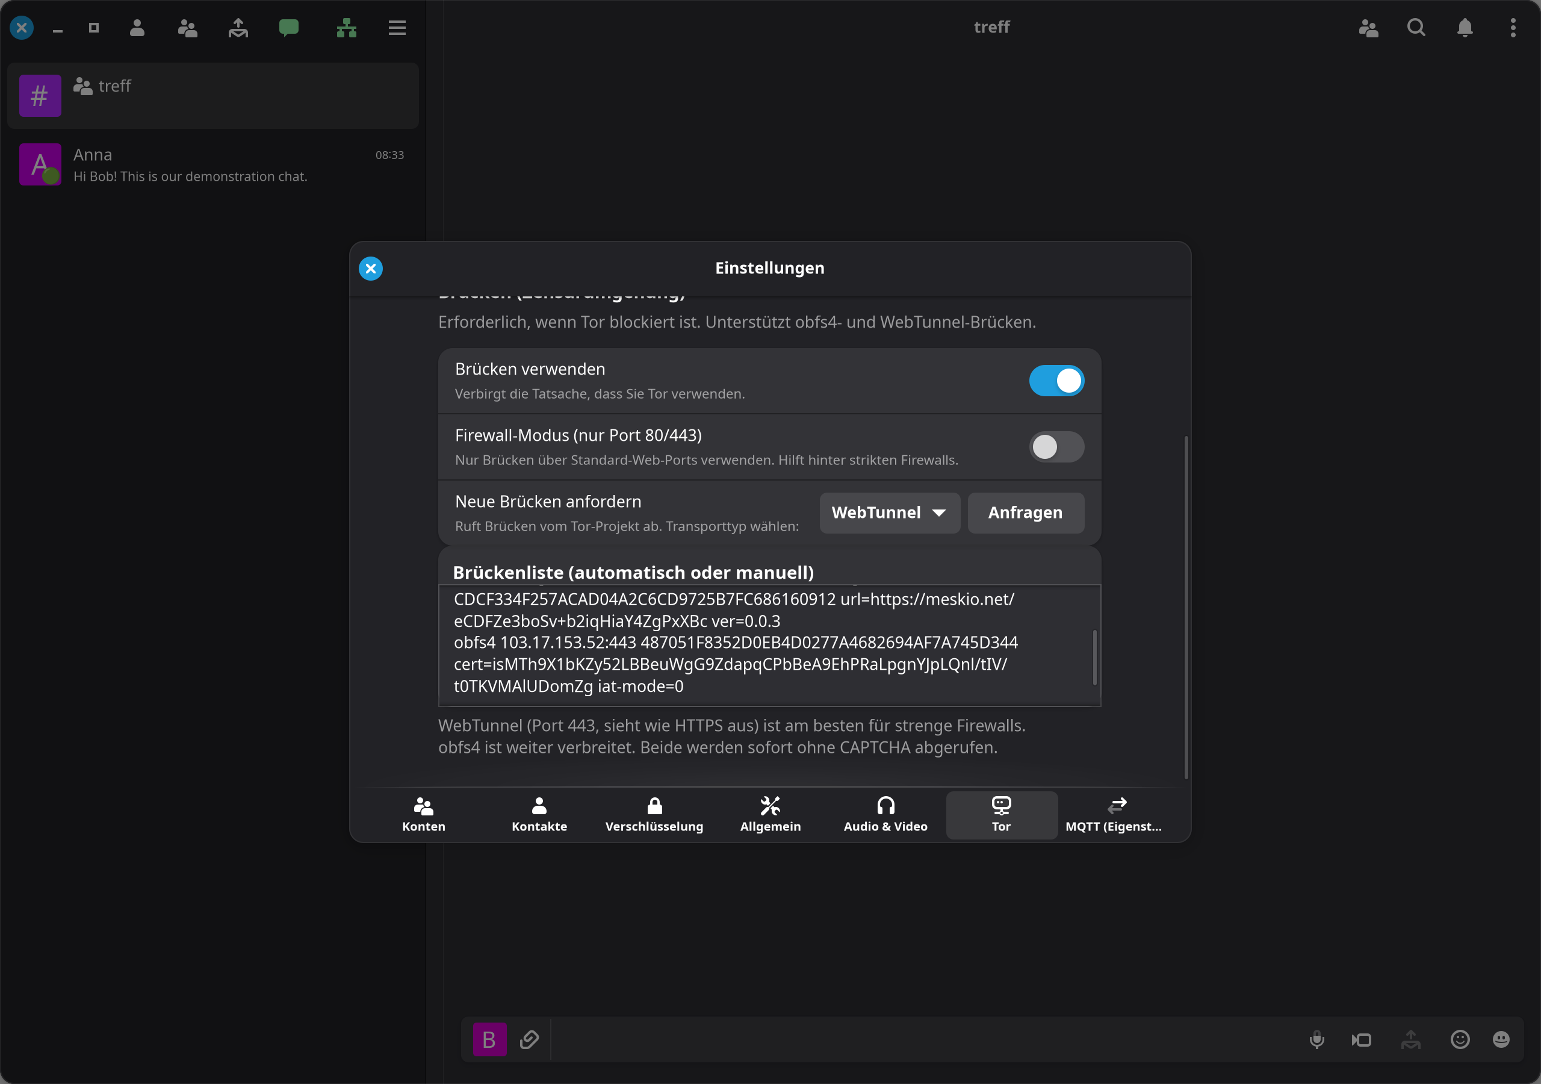Open the Verschlüsselung tab
The height and width of the screenshot is (1084, 1541).
654,815
